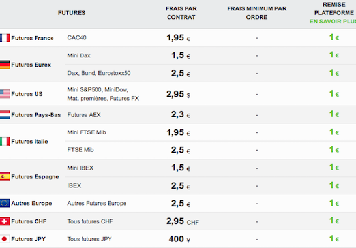Click FRAIS MINIMUM PAR ORDRE header

[257, 13]
